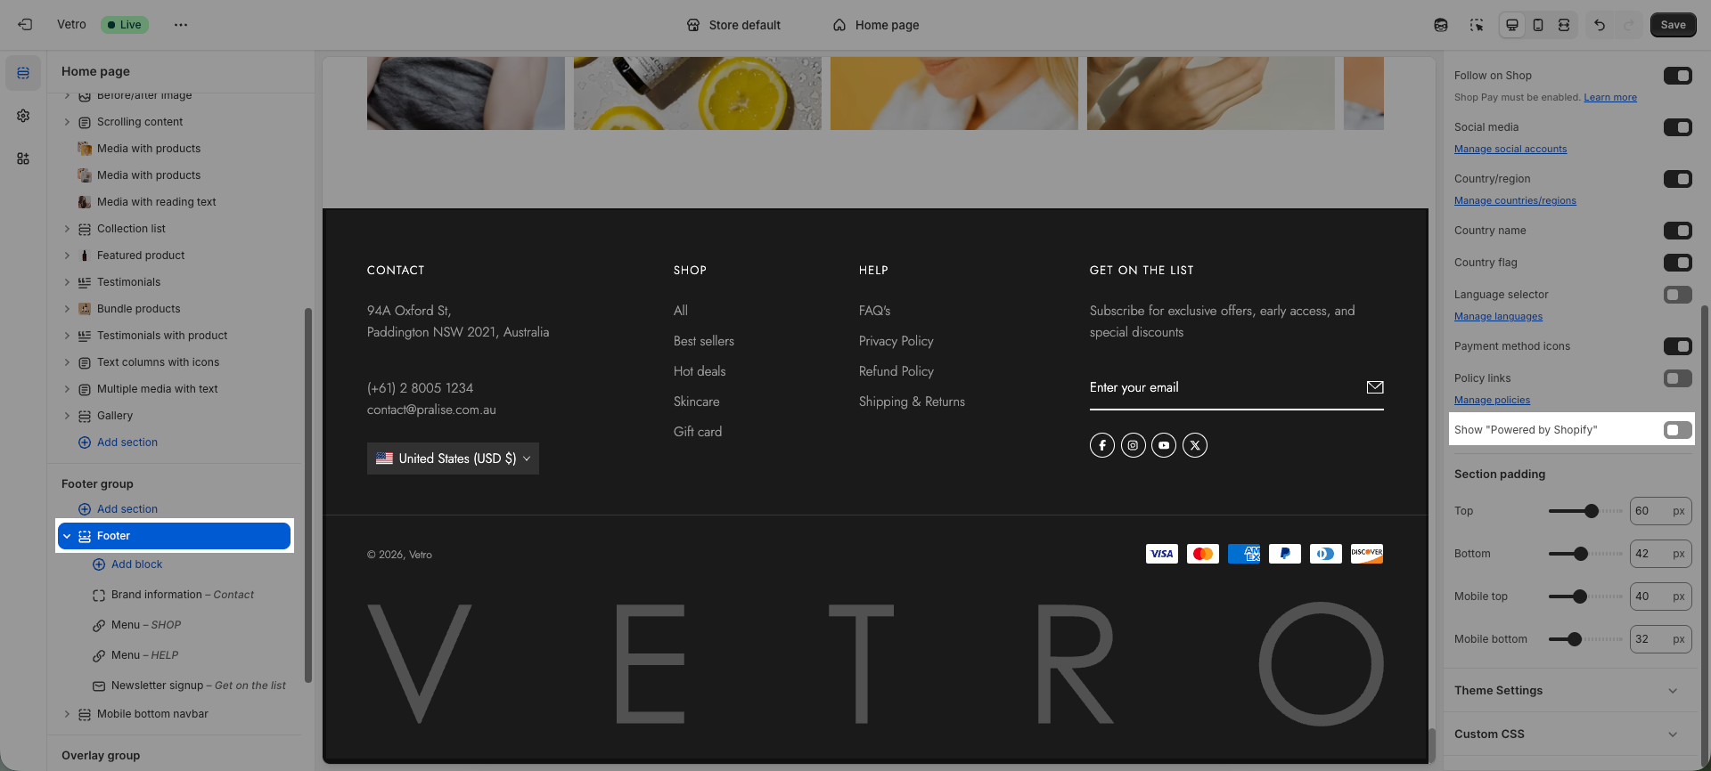Screen dimensions: 1711x771
Task: Open the three-dots more actions menu
Action: [x=181, y=25]
